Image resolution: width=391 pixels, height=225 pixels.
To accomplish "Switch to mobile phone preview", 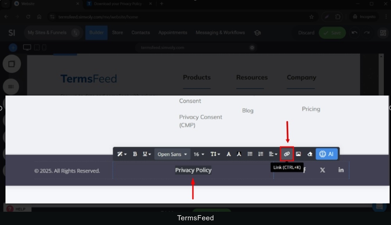I will click(45, 47).
